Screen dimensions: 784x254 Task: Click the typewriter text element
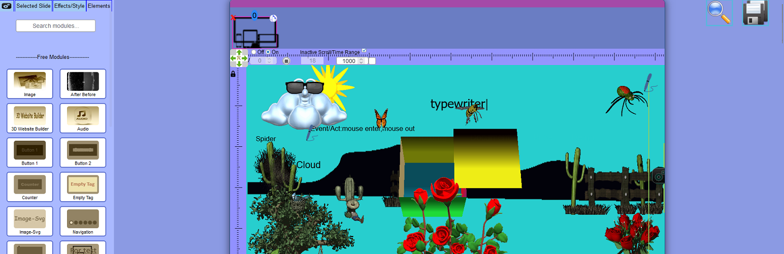tap(459, 104)
